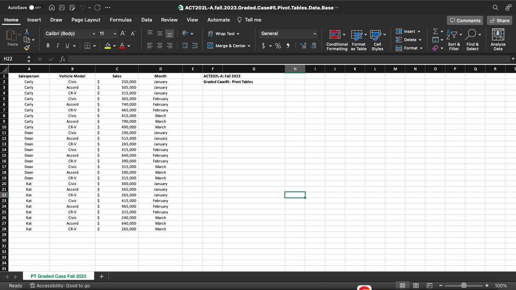Apply italic formatting
This screenshot has height=290, width=516.
pyautogui.click(x=57, y=46)
